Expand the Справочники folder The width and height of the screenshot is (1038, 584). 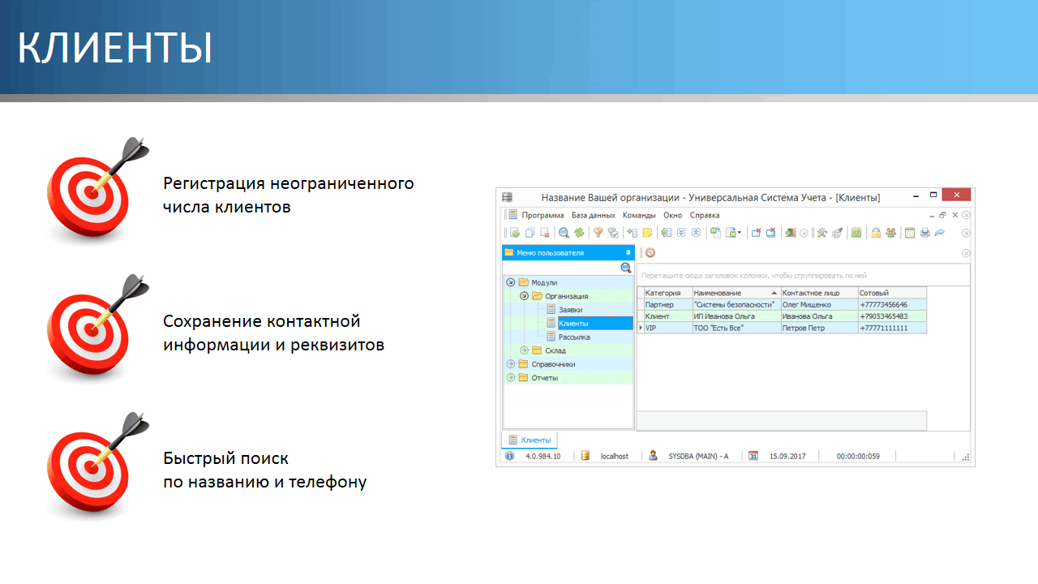[x=510, y=364]
